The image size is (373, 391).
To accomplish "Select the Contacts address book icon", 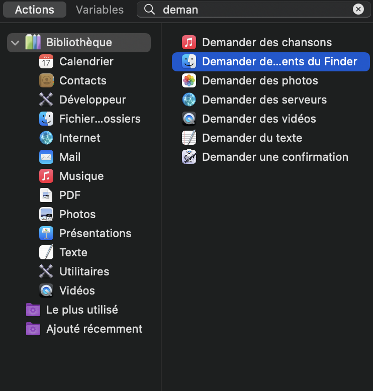I will [x=46, y=81].
